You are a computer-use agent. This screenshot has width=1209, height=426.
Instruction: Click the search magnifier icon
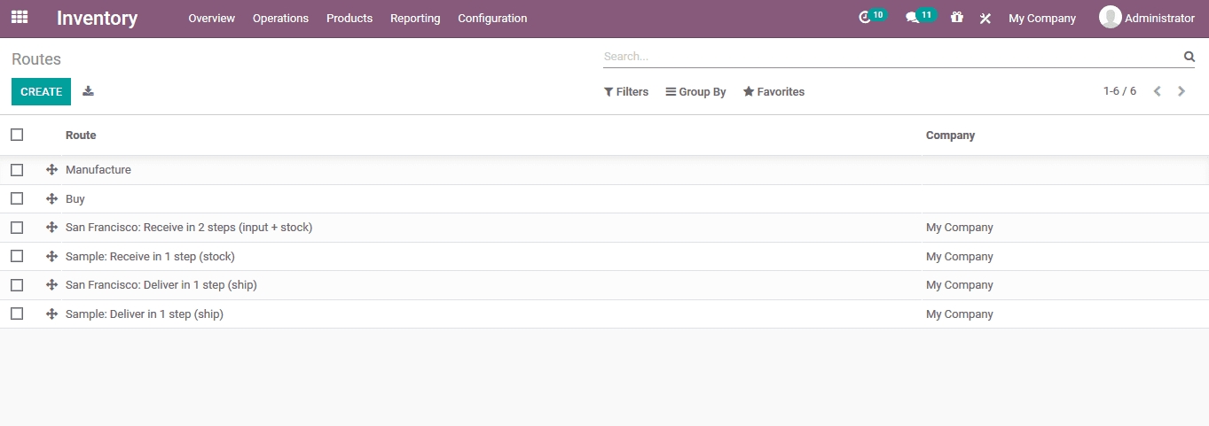click(x=1189, y=57)
